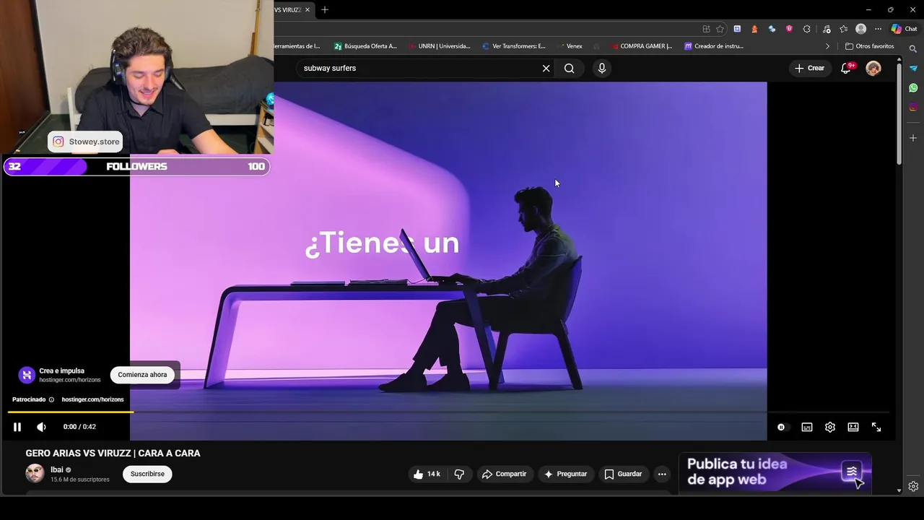924x520 pixels.
Task: Click the Preguntar button
Action: point(565,474)
